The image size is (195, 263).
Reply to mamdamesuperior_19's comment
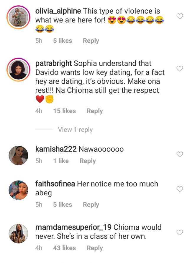(95, 248)
